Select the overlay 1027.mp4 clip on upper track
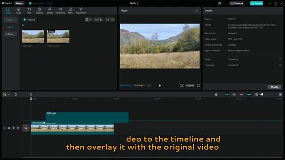This screenshot has width=285, height=160. (87, 117)
